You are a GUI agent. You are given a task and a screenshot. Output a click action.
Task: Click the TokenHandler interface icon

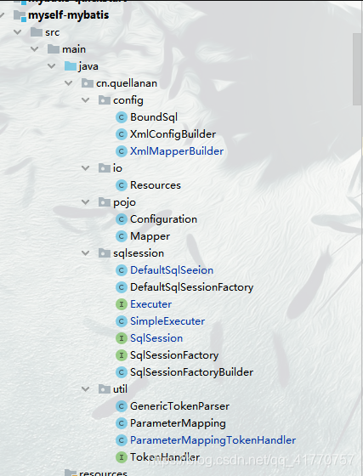point(122,457)
